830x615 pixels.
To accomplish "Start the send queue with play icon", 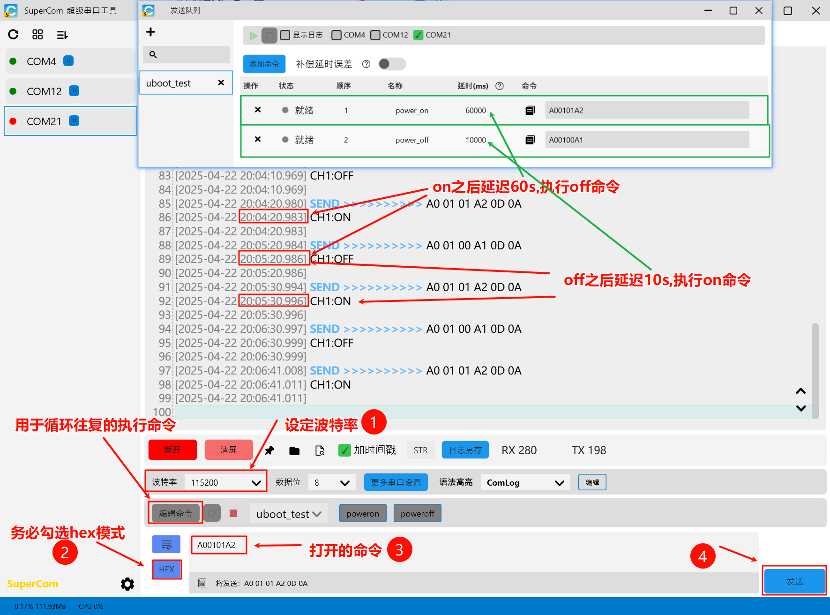I will tap(254, 36).
